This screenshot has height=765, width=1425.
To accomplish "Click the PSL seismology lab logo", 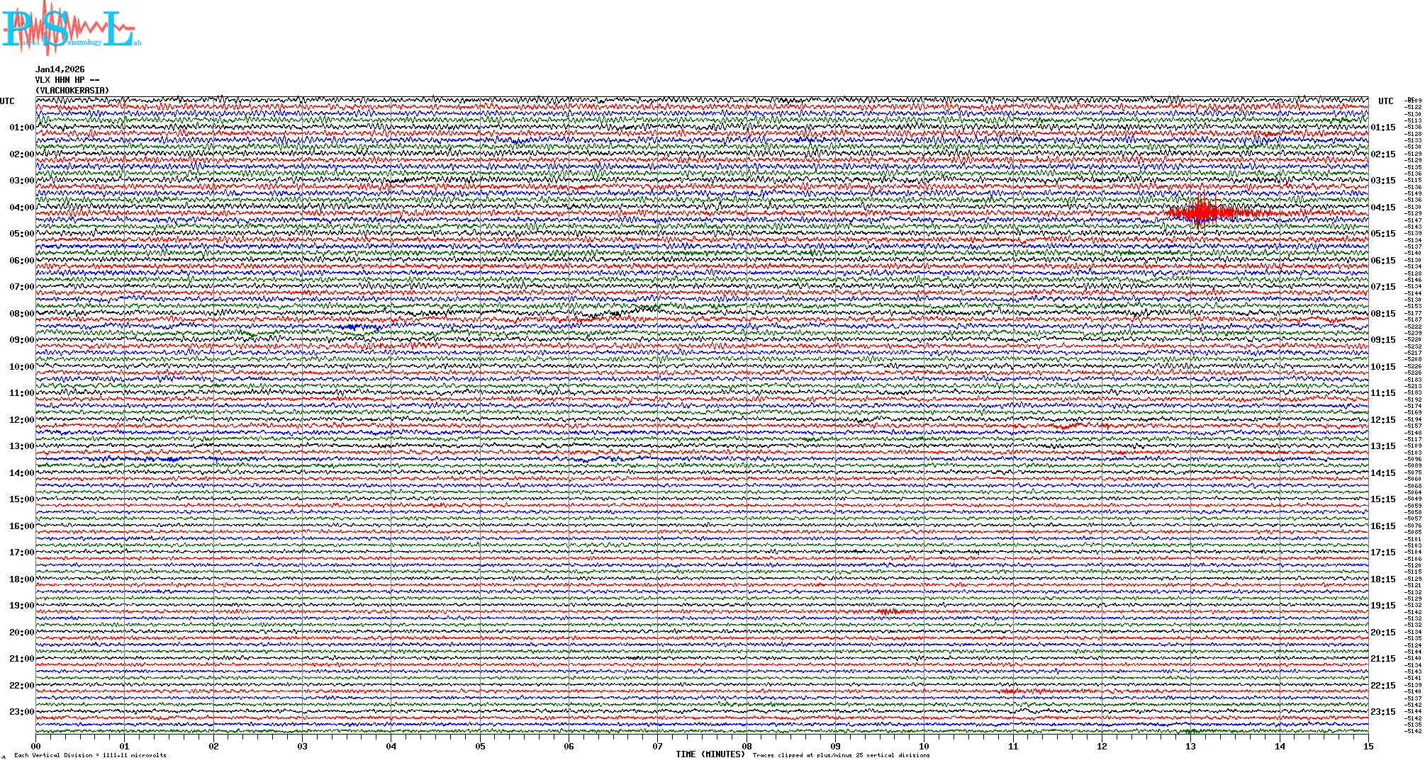I will (x=69, y=28).
